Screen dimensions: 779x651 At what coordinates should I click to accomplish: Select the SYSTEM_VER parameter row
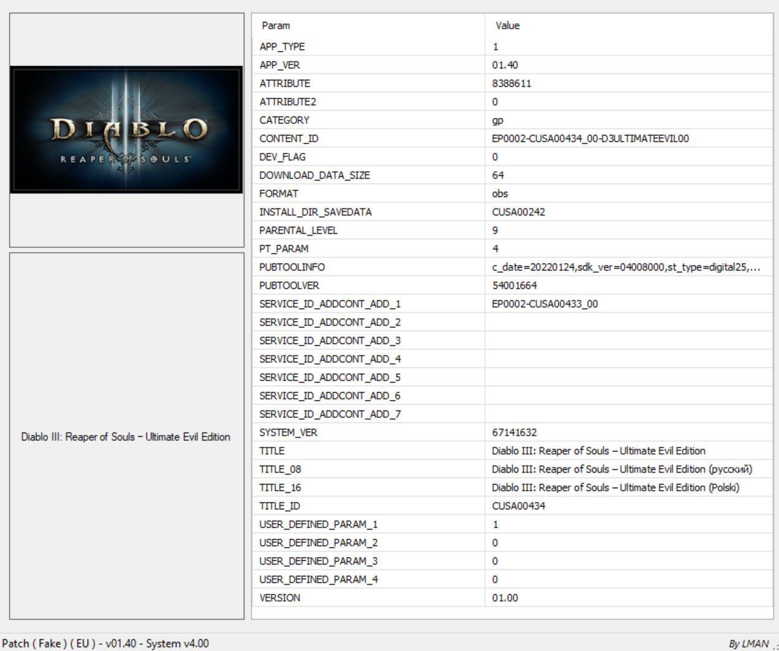(288, 432)
